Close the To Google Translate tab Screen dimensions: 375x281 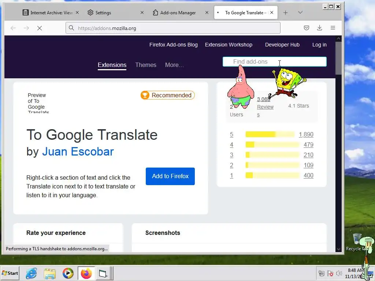click(272, 12)
